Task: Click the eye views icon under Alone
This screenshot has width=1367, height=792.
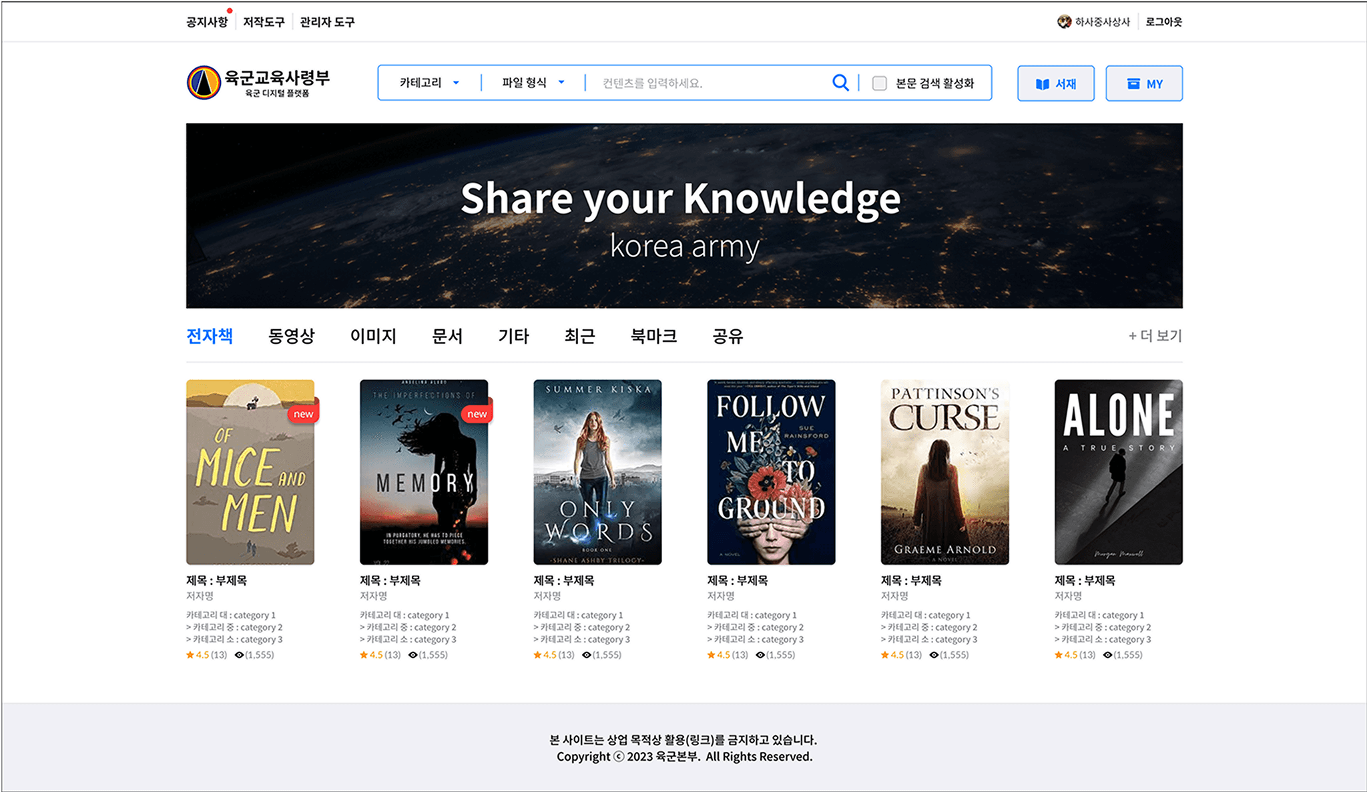Action: point(1107,655)
